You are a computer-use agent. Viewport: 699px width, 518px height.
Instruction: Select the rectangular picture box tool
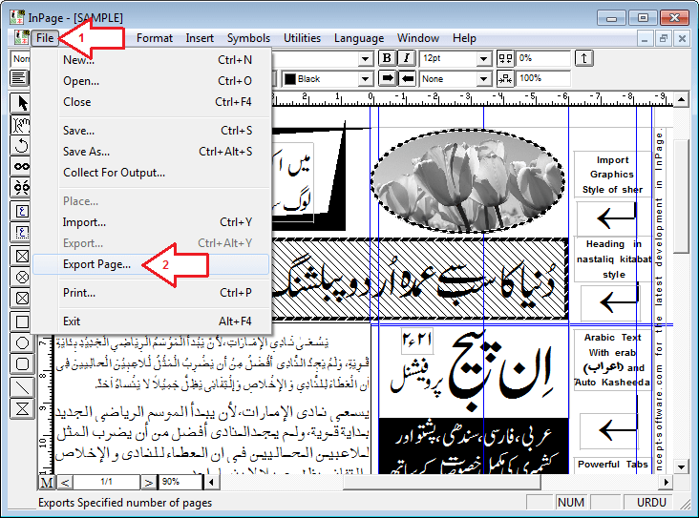coord(21,256)
